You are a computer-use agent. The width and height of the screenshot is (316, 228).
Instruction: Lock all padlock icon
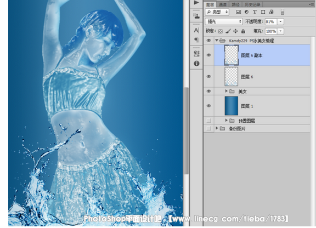pyautogui.click(x=243, y=31)
